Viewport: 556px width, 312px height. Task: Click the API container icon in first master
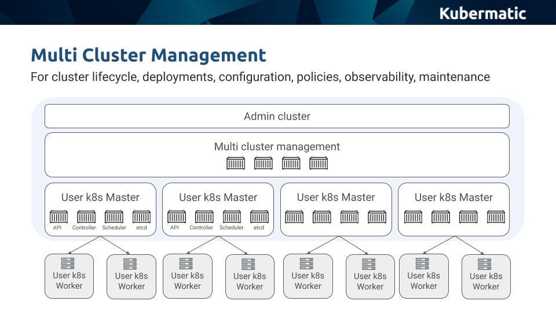(x=58, y=217)
